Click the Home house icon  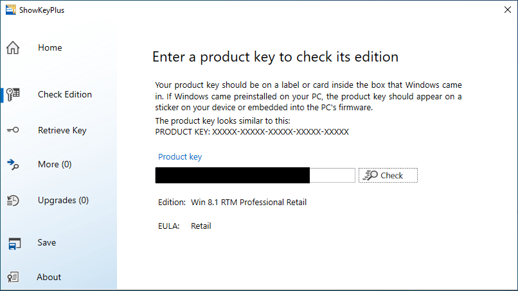click(13, 48)
